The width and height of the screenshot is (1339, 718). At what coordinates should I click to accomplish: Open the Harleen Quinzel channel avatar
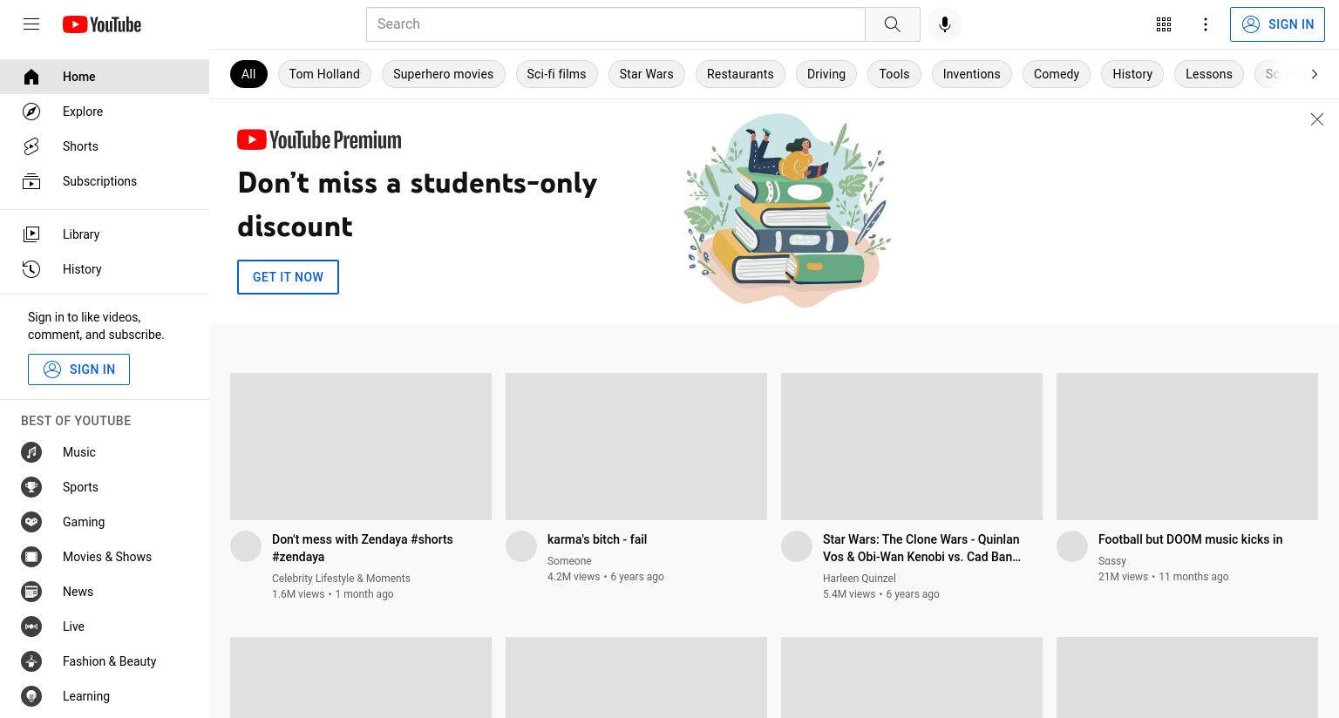coord(797,546)
